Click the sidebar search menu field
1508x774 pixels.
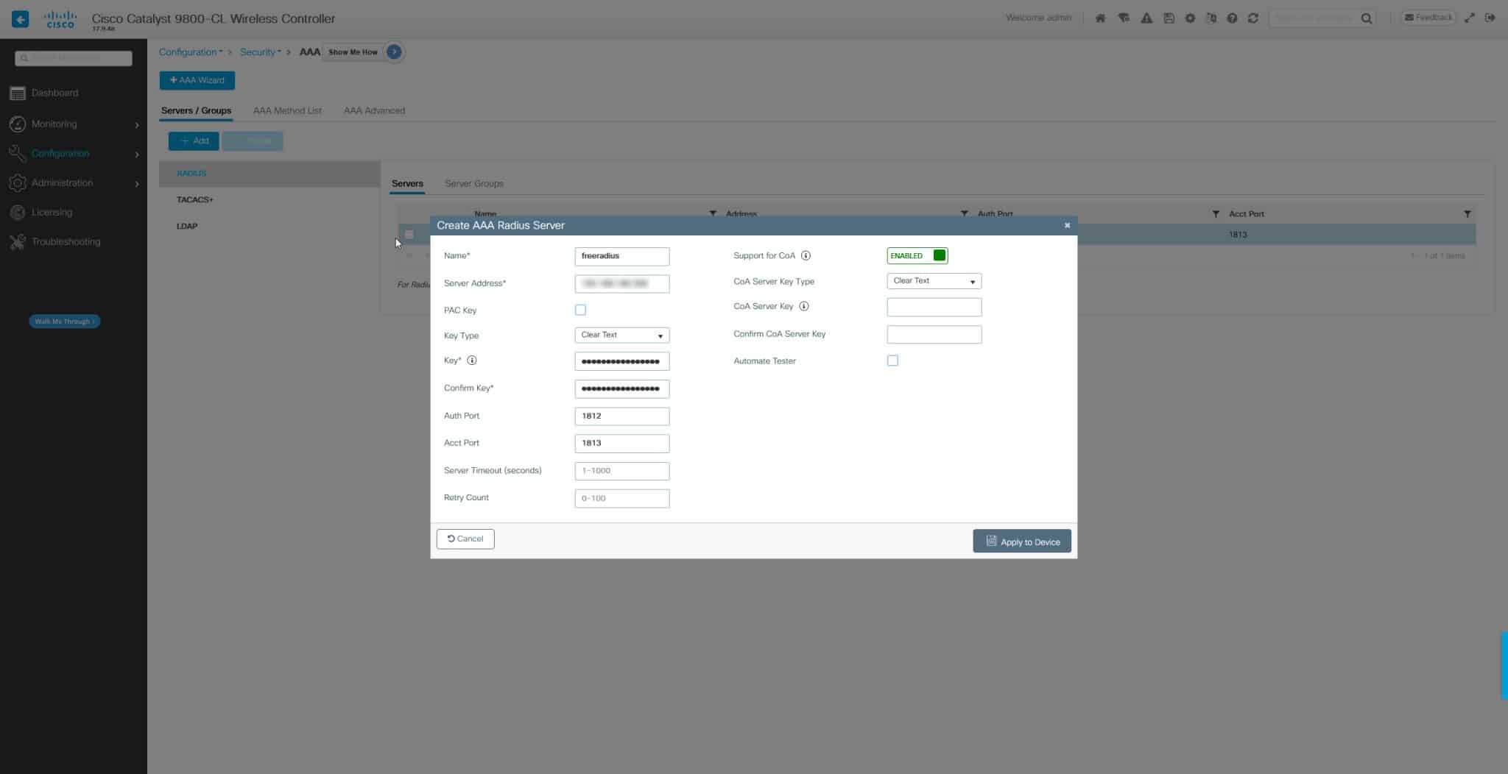click(x=74, y=58)
